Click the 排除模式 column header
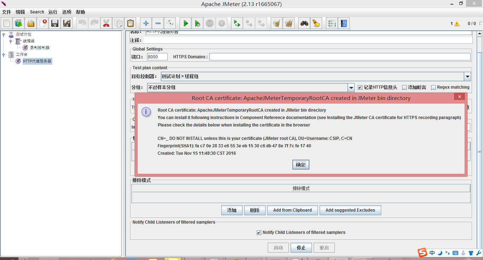The height and width of the screenshot is (260, 483). coord(301,188)
